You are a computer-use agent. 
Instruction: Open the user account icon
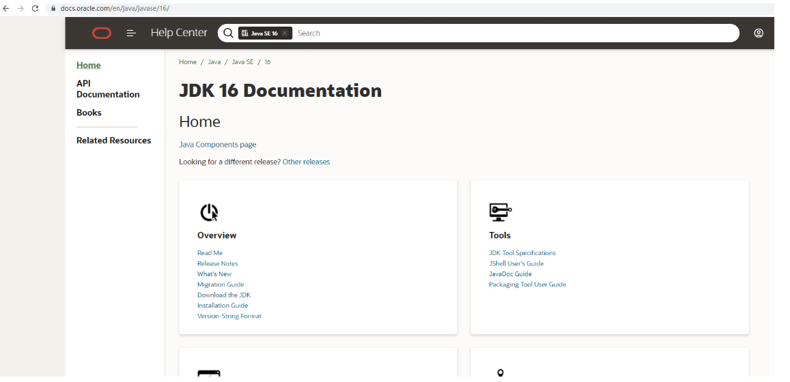click(x=759, y=33)
